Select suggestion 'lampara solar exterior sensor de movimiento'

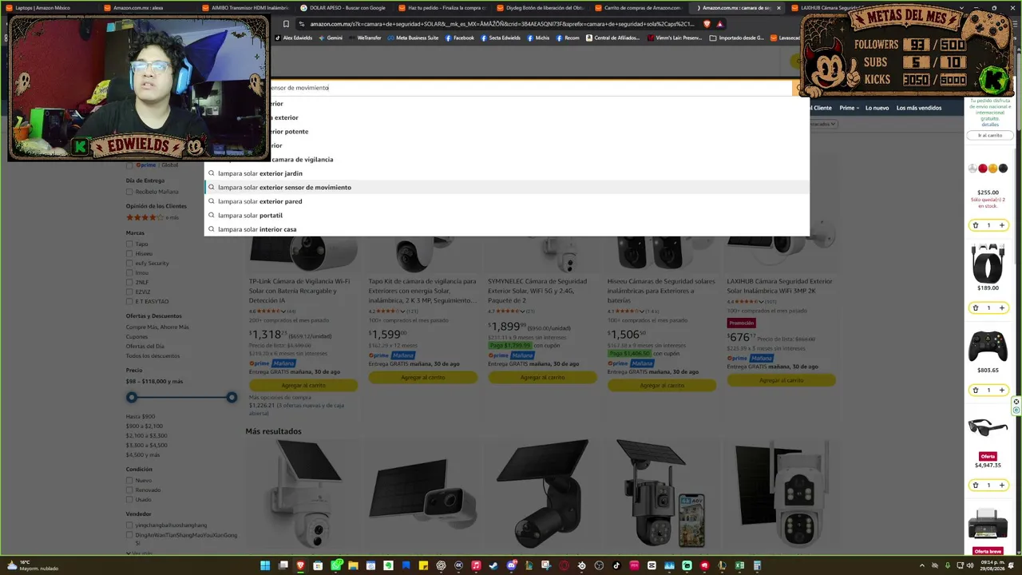(507, 187)
